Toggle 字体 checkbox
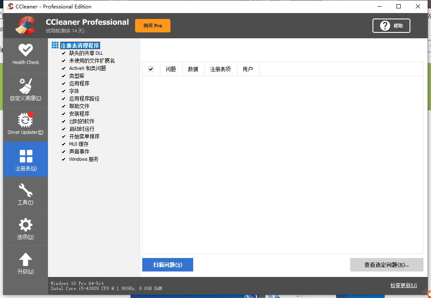 click(64, 91)
